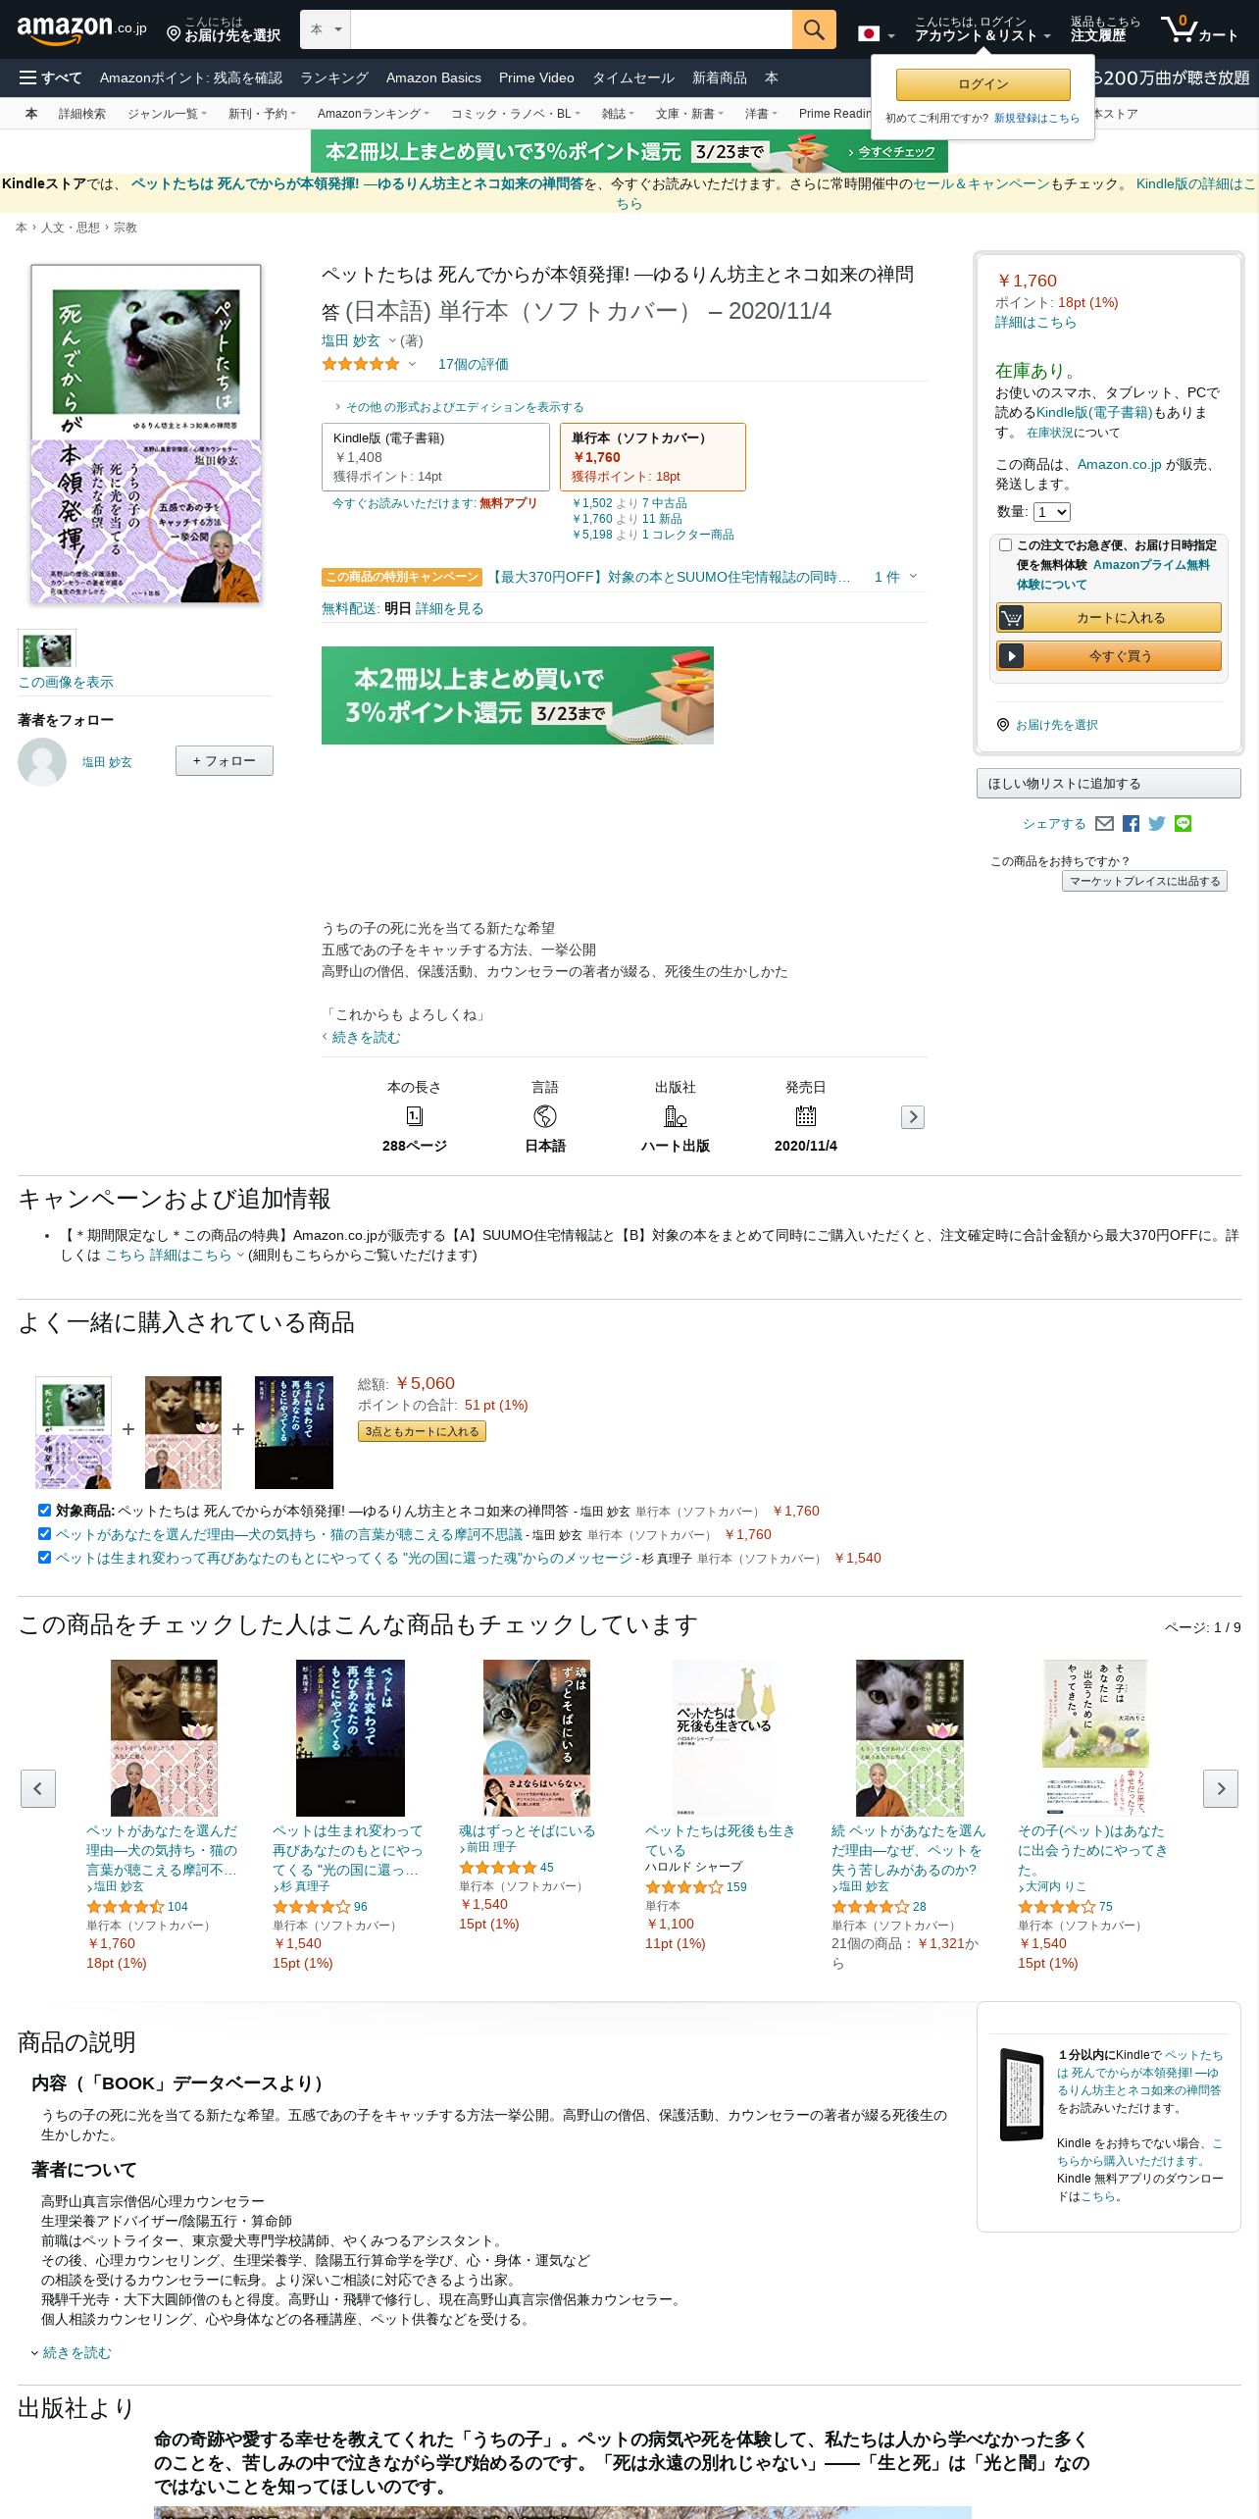Click the main search text field
This screenshot has height=2519, width=1259.
(571, 29)
